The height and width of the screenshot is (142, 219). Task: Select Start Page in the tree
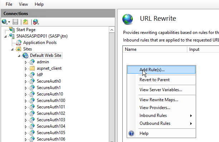pos(26,30)
